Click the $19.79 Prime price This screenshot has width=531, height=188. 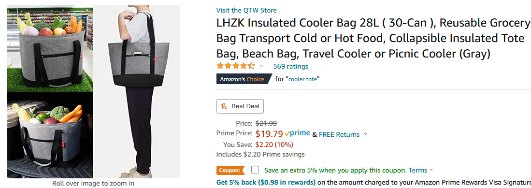pyautogui.click(x=269, y=134)
